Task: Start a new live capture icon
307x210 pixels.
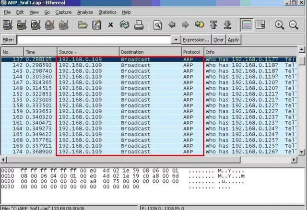Action: tap(35, 25)
